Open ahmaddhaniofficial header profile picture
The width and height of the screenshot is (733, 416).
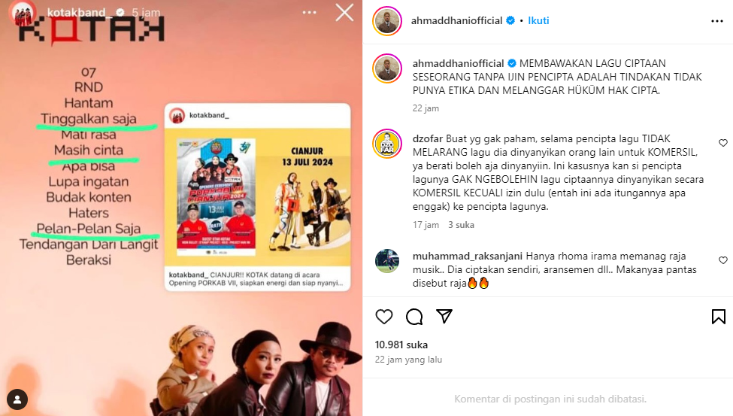click(387, 21)
